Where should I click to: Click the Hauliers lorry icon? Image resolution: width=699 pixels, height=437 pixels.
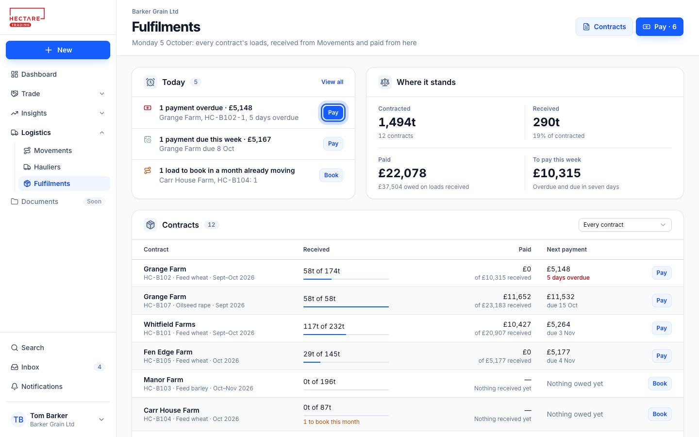tap(27, 167)
